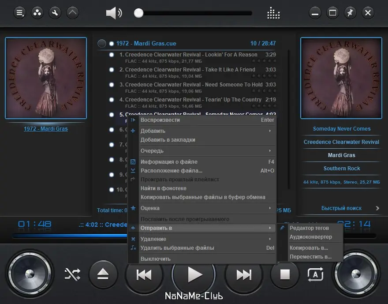
Task: Click the plus icon beside Добавить
Action: 133,131
